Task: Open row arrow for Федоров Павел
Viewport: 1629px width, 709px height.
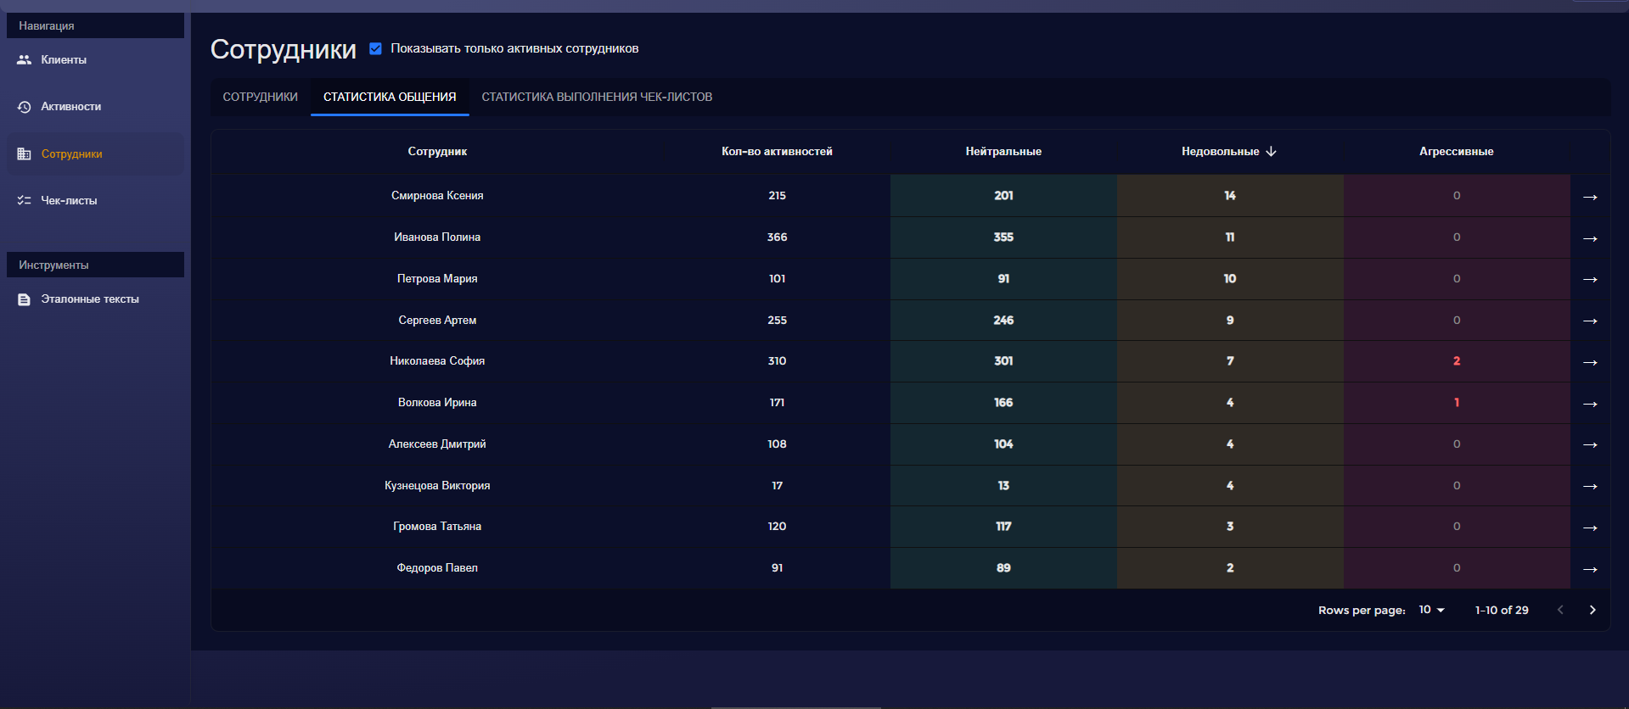Action: click(x=1590, y=569)
